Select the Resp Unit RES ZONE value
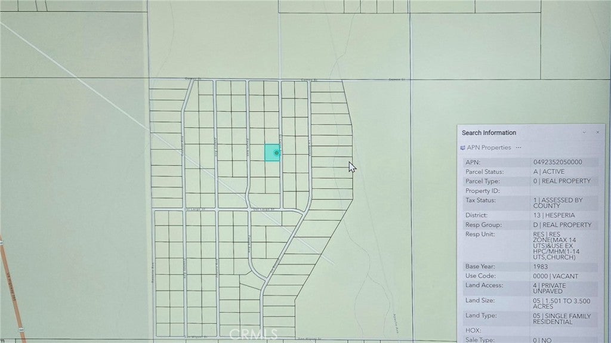Image resolution: width=611 pixels, height=343 pixels. click(x=556, y=246)
